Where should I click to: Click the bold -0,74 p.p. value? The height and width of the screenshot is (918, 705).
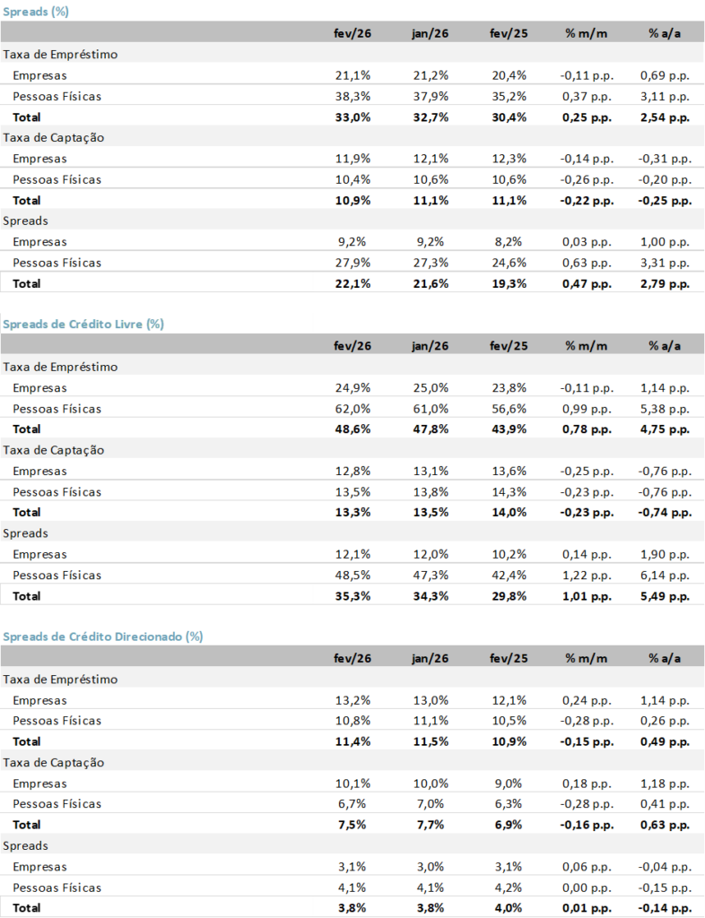point(665,512)
